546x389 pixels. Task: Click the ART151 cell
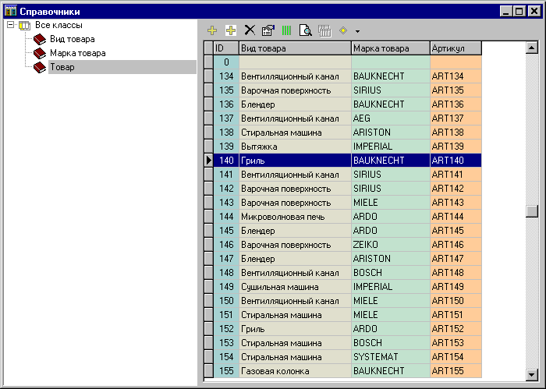click(x=456, y=315)
